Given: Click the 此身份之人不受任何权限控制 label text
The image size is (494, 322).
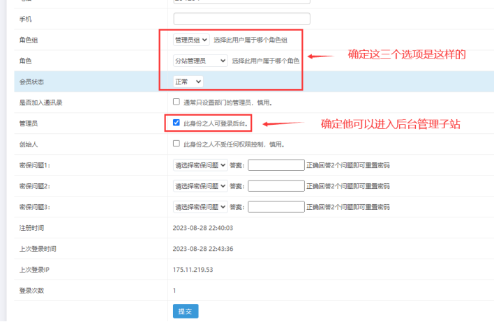Looking at the screenshot, I should pyautogui.click(x=233, y=144).
